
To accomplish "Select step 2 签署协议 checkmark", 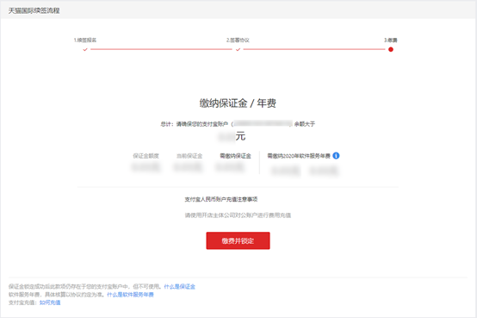I will pos(238,49).
